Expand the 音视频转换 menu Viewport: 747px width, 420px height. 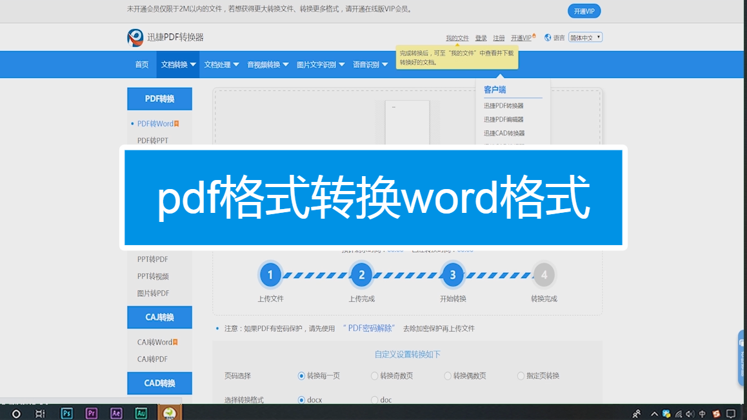click(x=268, y=65)
